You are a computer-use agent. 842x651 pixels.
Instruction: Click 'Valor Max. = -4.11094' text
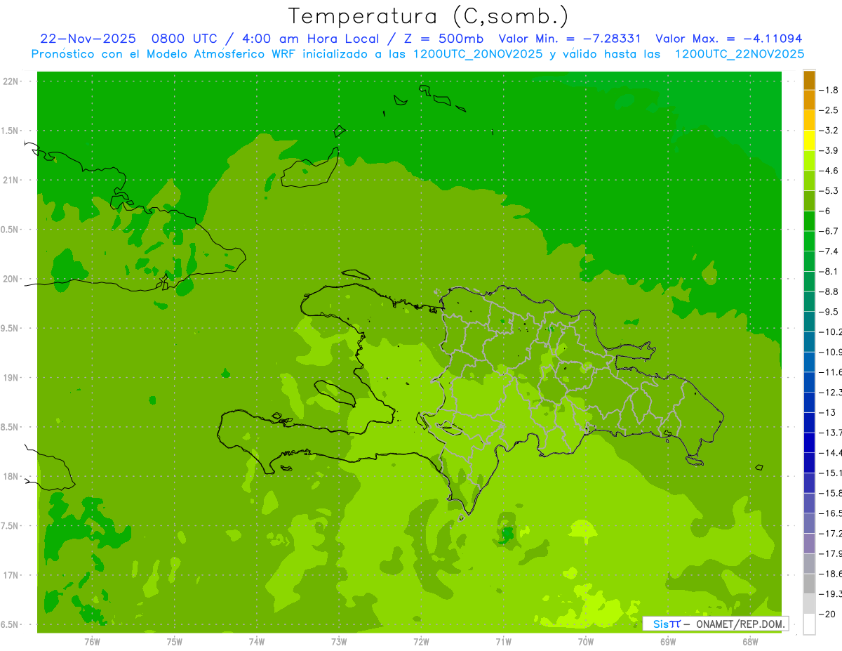coord(728,39)
